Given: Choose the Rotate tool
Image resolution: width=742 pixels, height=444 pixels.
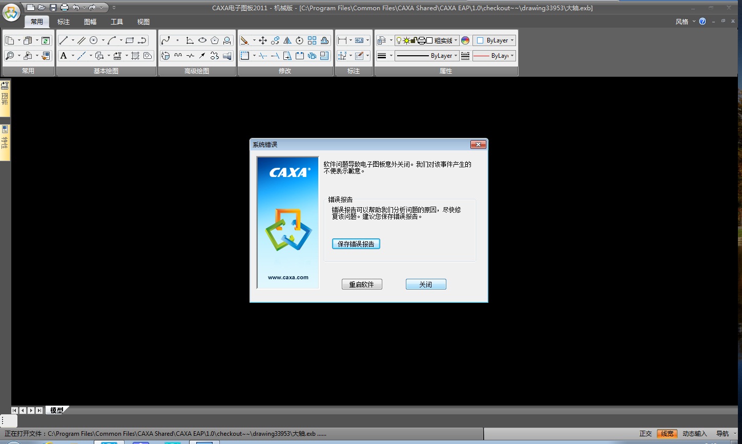Looking at the screenshot, I should pos(300,40).
